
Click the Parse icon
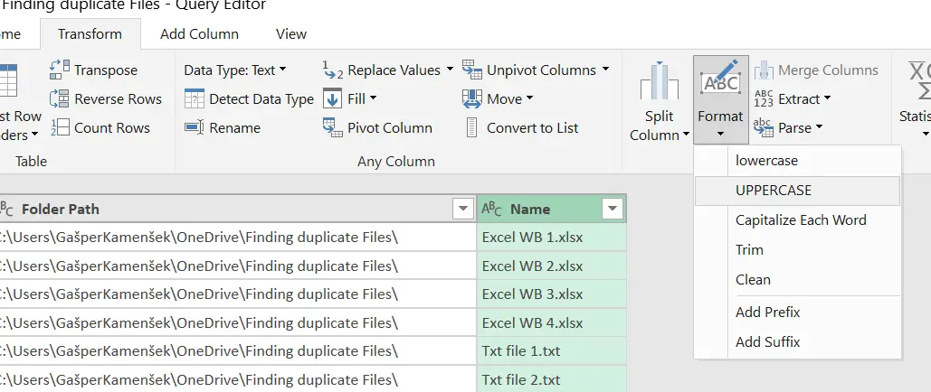(764, 127)
